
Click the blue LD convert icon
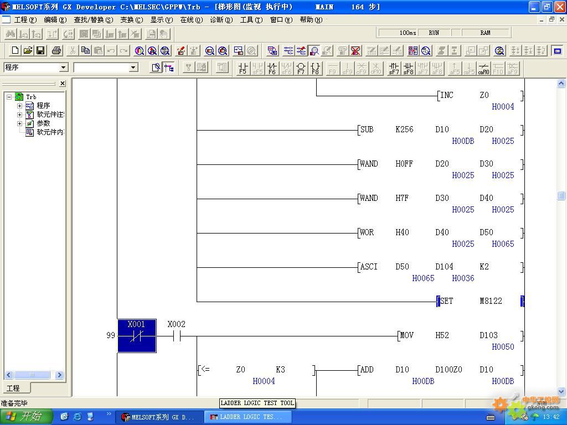point(272,50)
